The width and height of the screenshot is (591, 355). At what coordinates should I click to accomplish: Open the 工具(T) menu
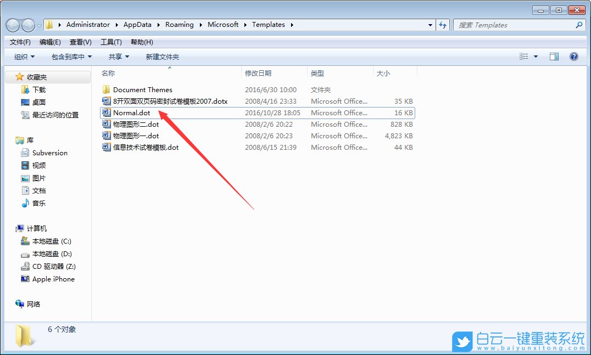pos(111,42)
